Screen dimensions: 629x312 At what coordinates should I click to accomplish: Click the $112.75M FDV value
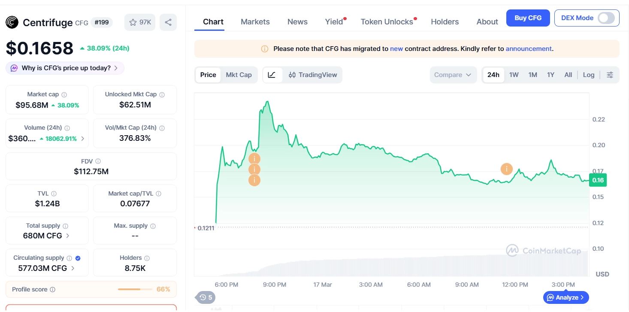pyautogui.click(x=91, y=172)
